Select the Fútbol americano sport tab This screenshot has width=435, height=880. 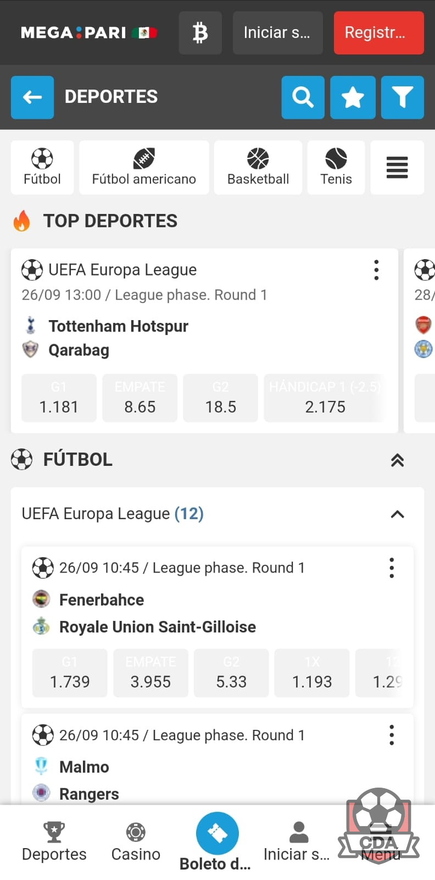coord(144,167)
